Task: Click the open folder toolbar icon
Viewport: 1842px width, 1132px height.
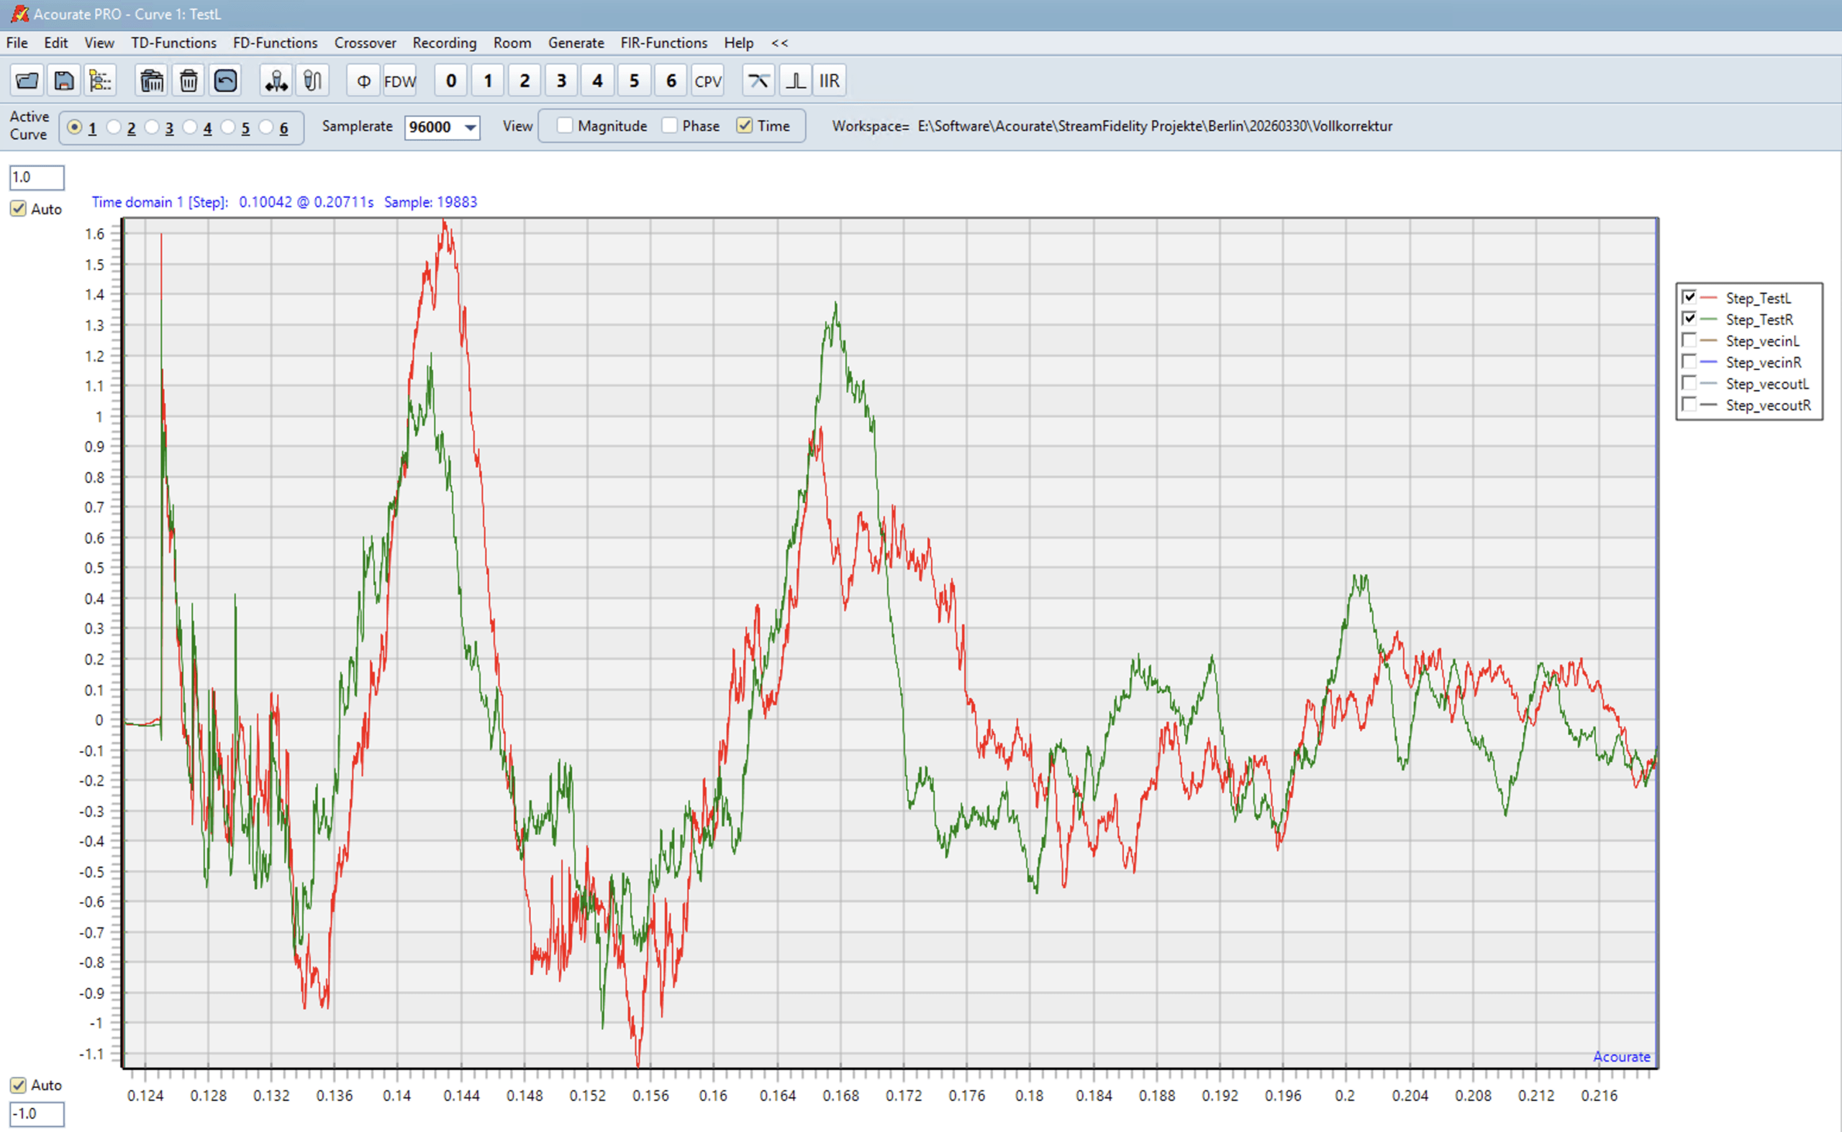Action: point(27,81)
